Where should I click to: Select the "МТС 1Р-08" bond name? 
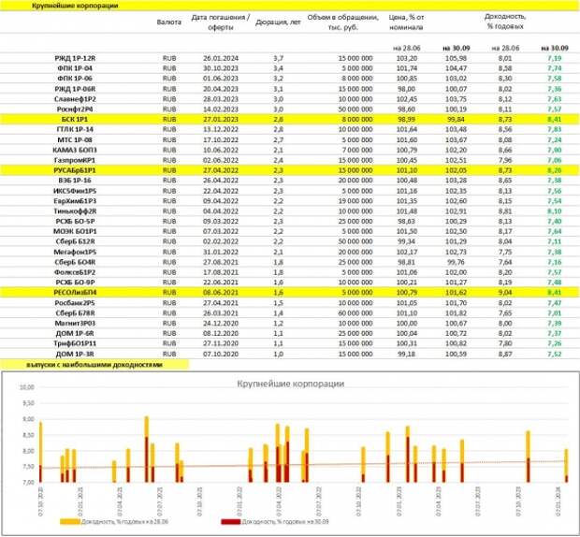[75, 139]
